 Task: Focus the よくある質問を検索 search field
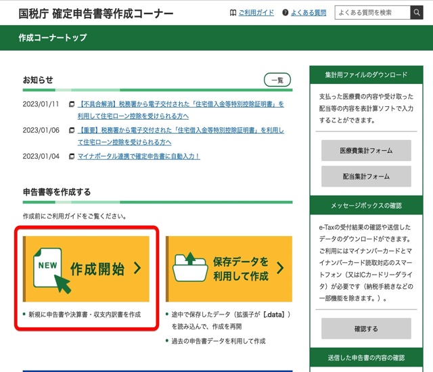pyautogui.click(x=371, y=12)
